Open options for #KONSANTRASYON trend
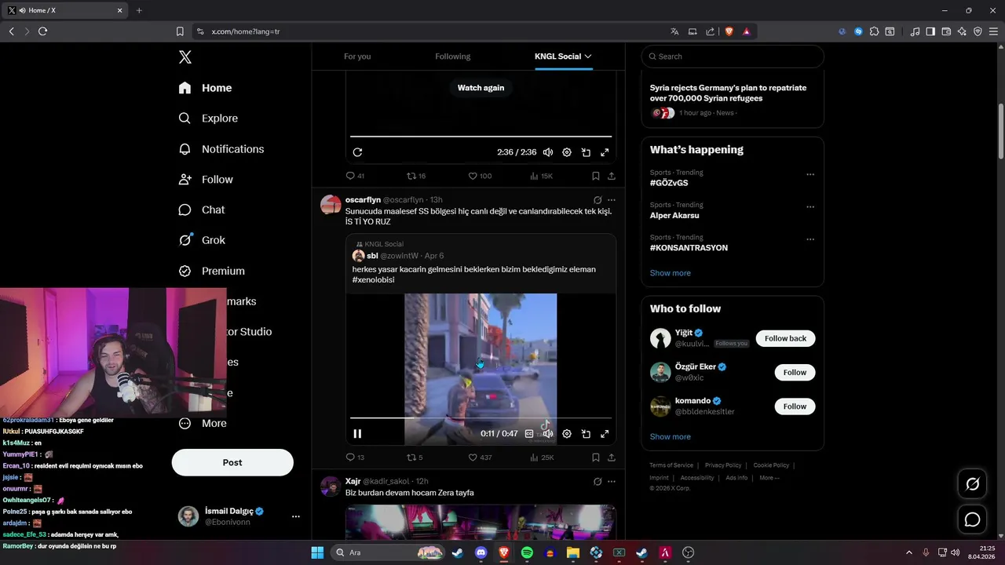Image resolution: width=1005 pixels, height=565 pixels. [810, 239]
